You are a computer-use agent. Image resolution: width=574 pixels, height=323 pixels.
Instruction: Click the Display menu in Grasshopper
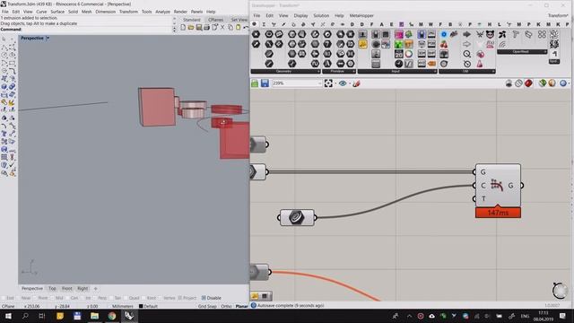pyautogui.click(x=300, y=16)
